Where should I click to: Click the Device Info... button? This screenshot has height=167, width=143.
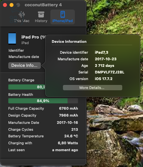[24, 66]
